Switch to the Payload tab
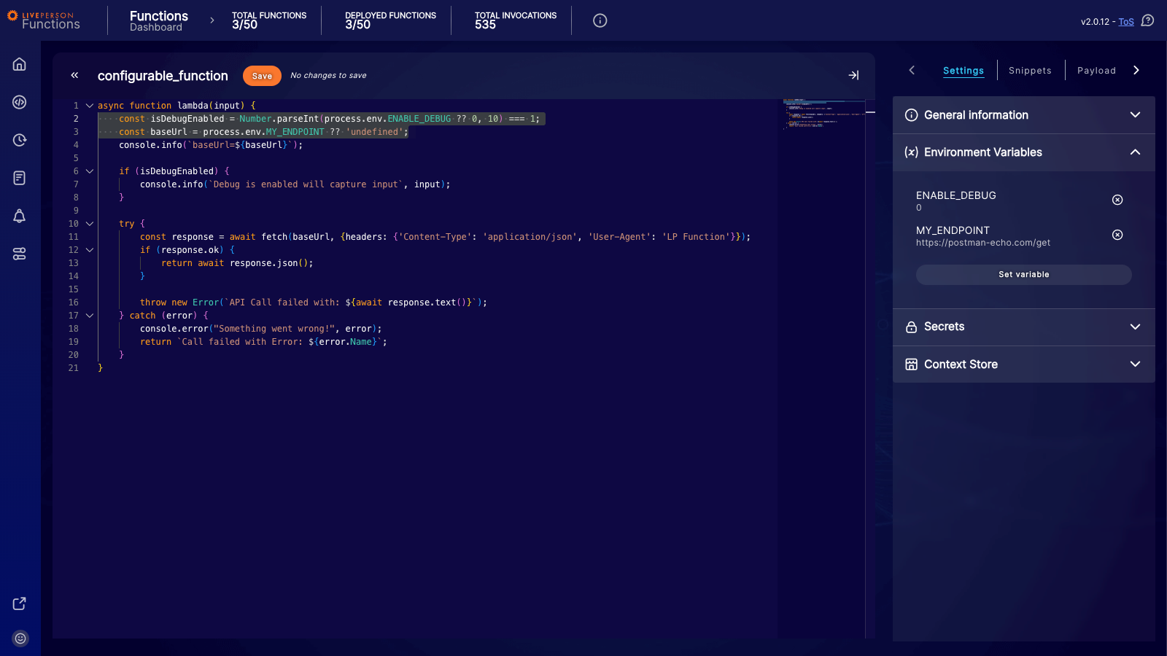The image size is (1167, 656). [x=1096, y=70]
